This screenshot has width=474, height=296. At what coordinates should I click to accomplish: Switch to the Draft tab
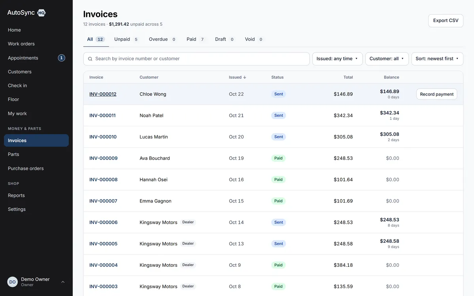(x=225, y=39)
